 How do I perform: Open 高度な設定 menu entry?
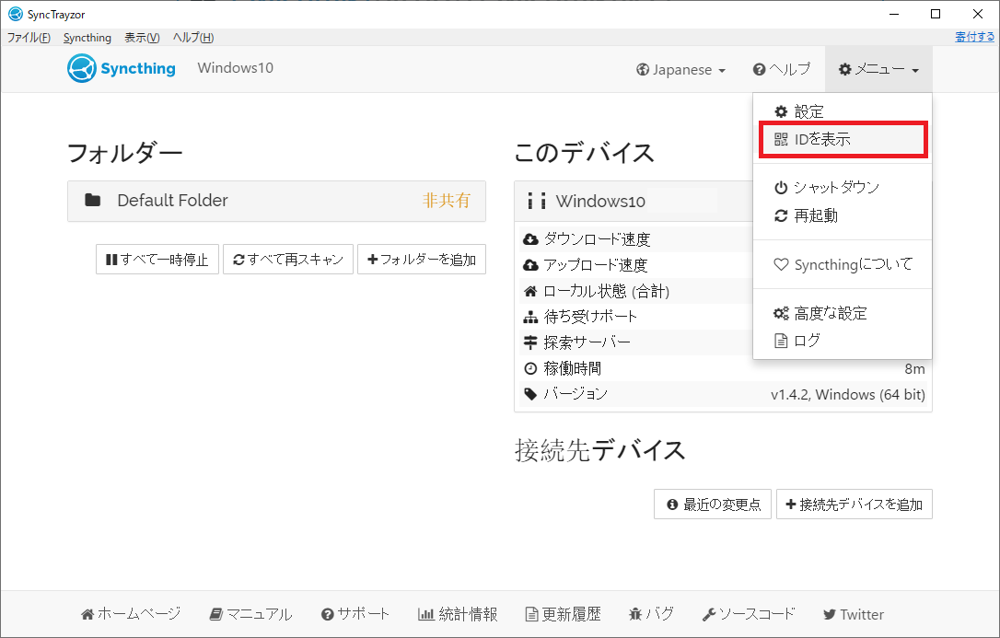[x=843, y=314]
